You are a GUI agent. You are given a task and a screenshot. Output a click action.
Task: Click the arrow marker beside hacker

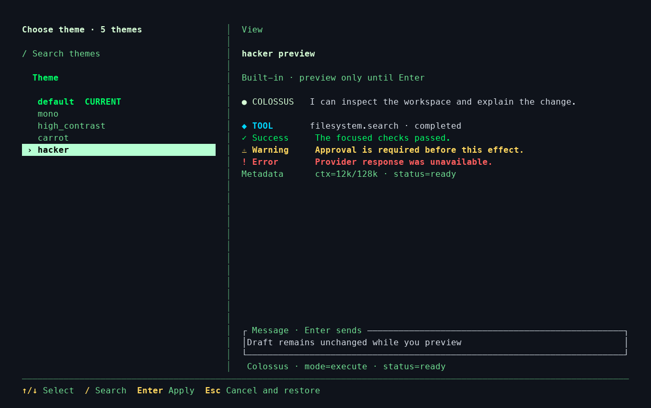click(x=30, y=150)
